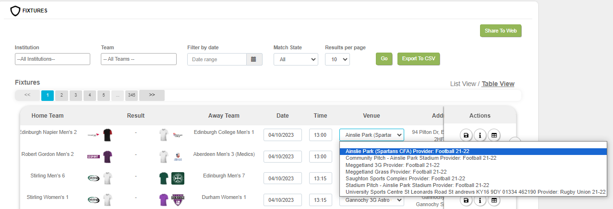
Task: Edit time field for Robert Gordon Men's 2
Action: pos(321,156)
